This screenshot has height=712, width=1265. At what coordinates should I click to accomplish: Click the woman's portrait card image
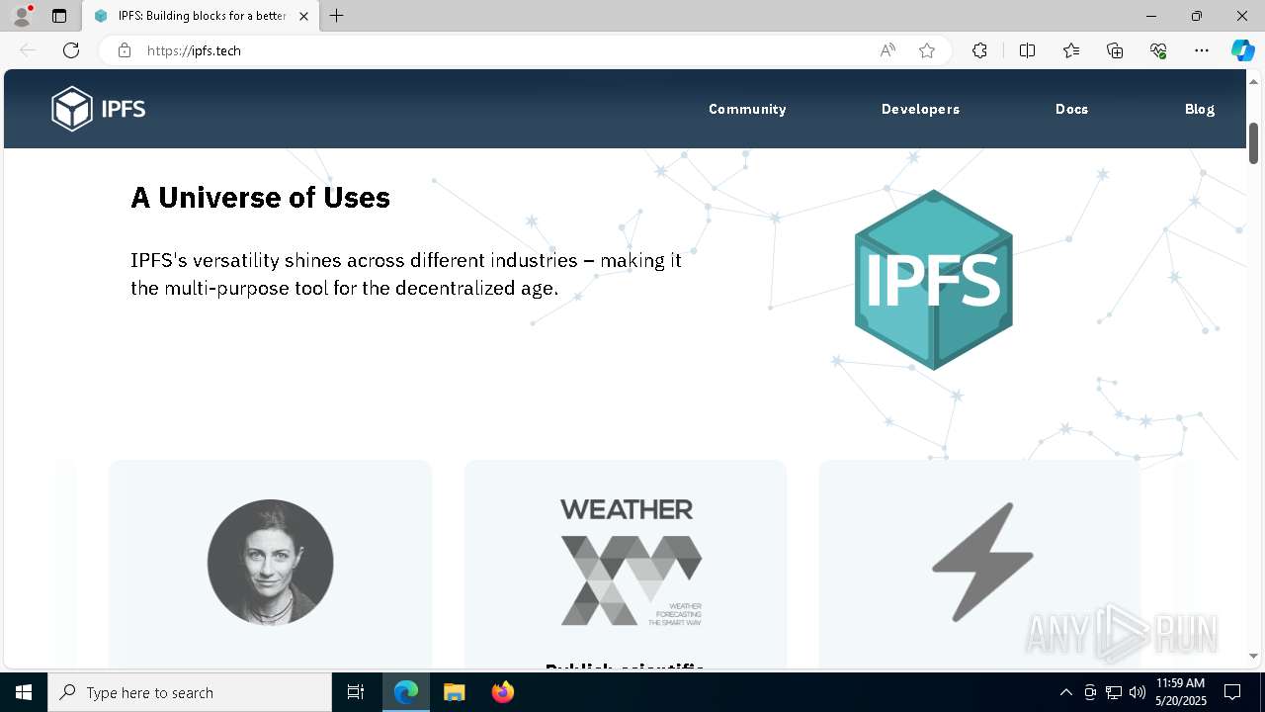(270, 563)
